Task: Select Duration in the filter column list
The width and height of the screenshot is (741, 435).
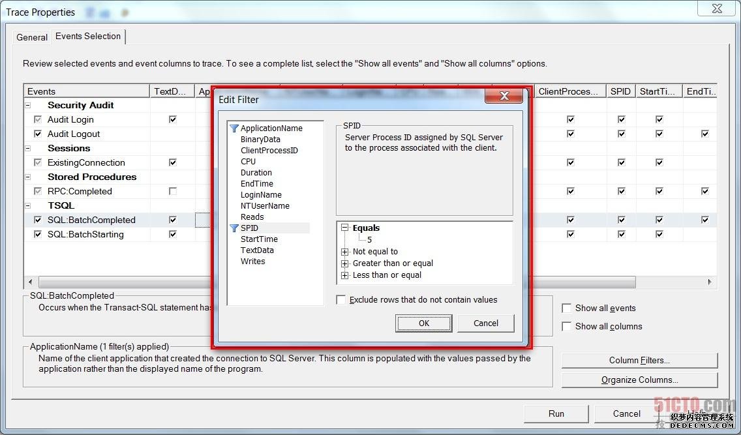Action: pyautogui.click(x=256, y=173)
